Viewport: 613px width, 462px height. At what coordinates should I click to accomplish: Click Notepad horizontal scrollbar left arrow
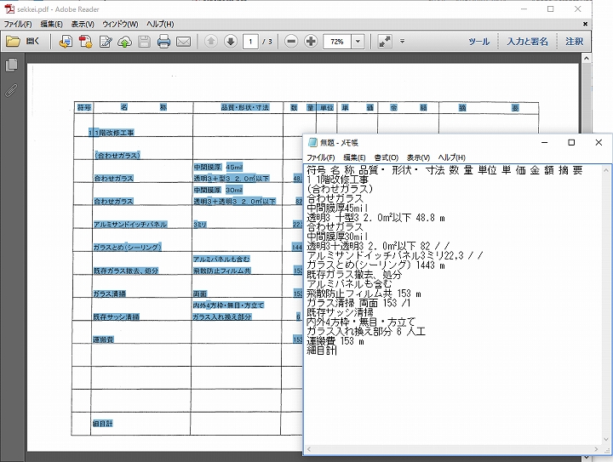[x=308, y=449]
